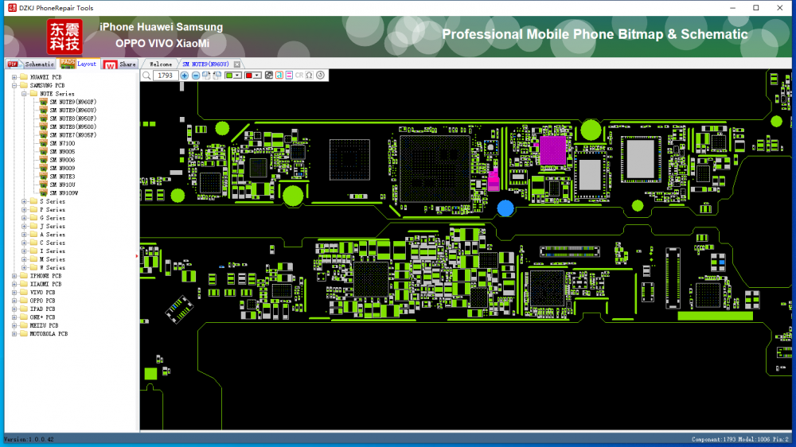796x447 pixels.
Task: Toggle the omega resistance icon
Action: coord(309,76)
